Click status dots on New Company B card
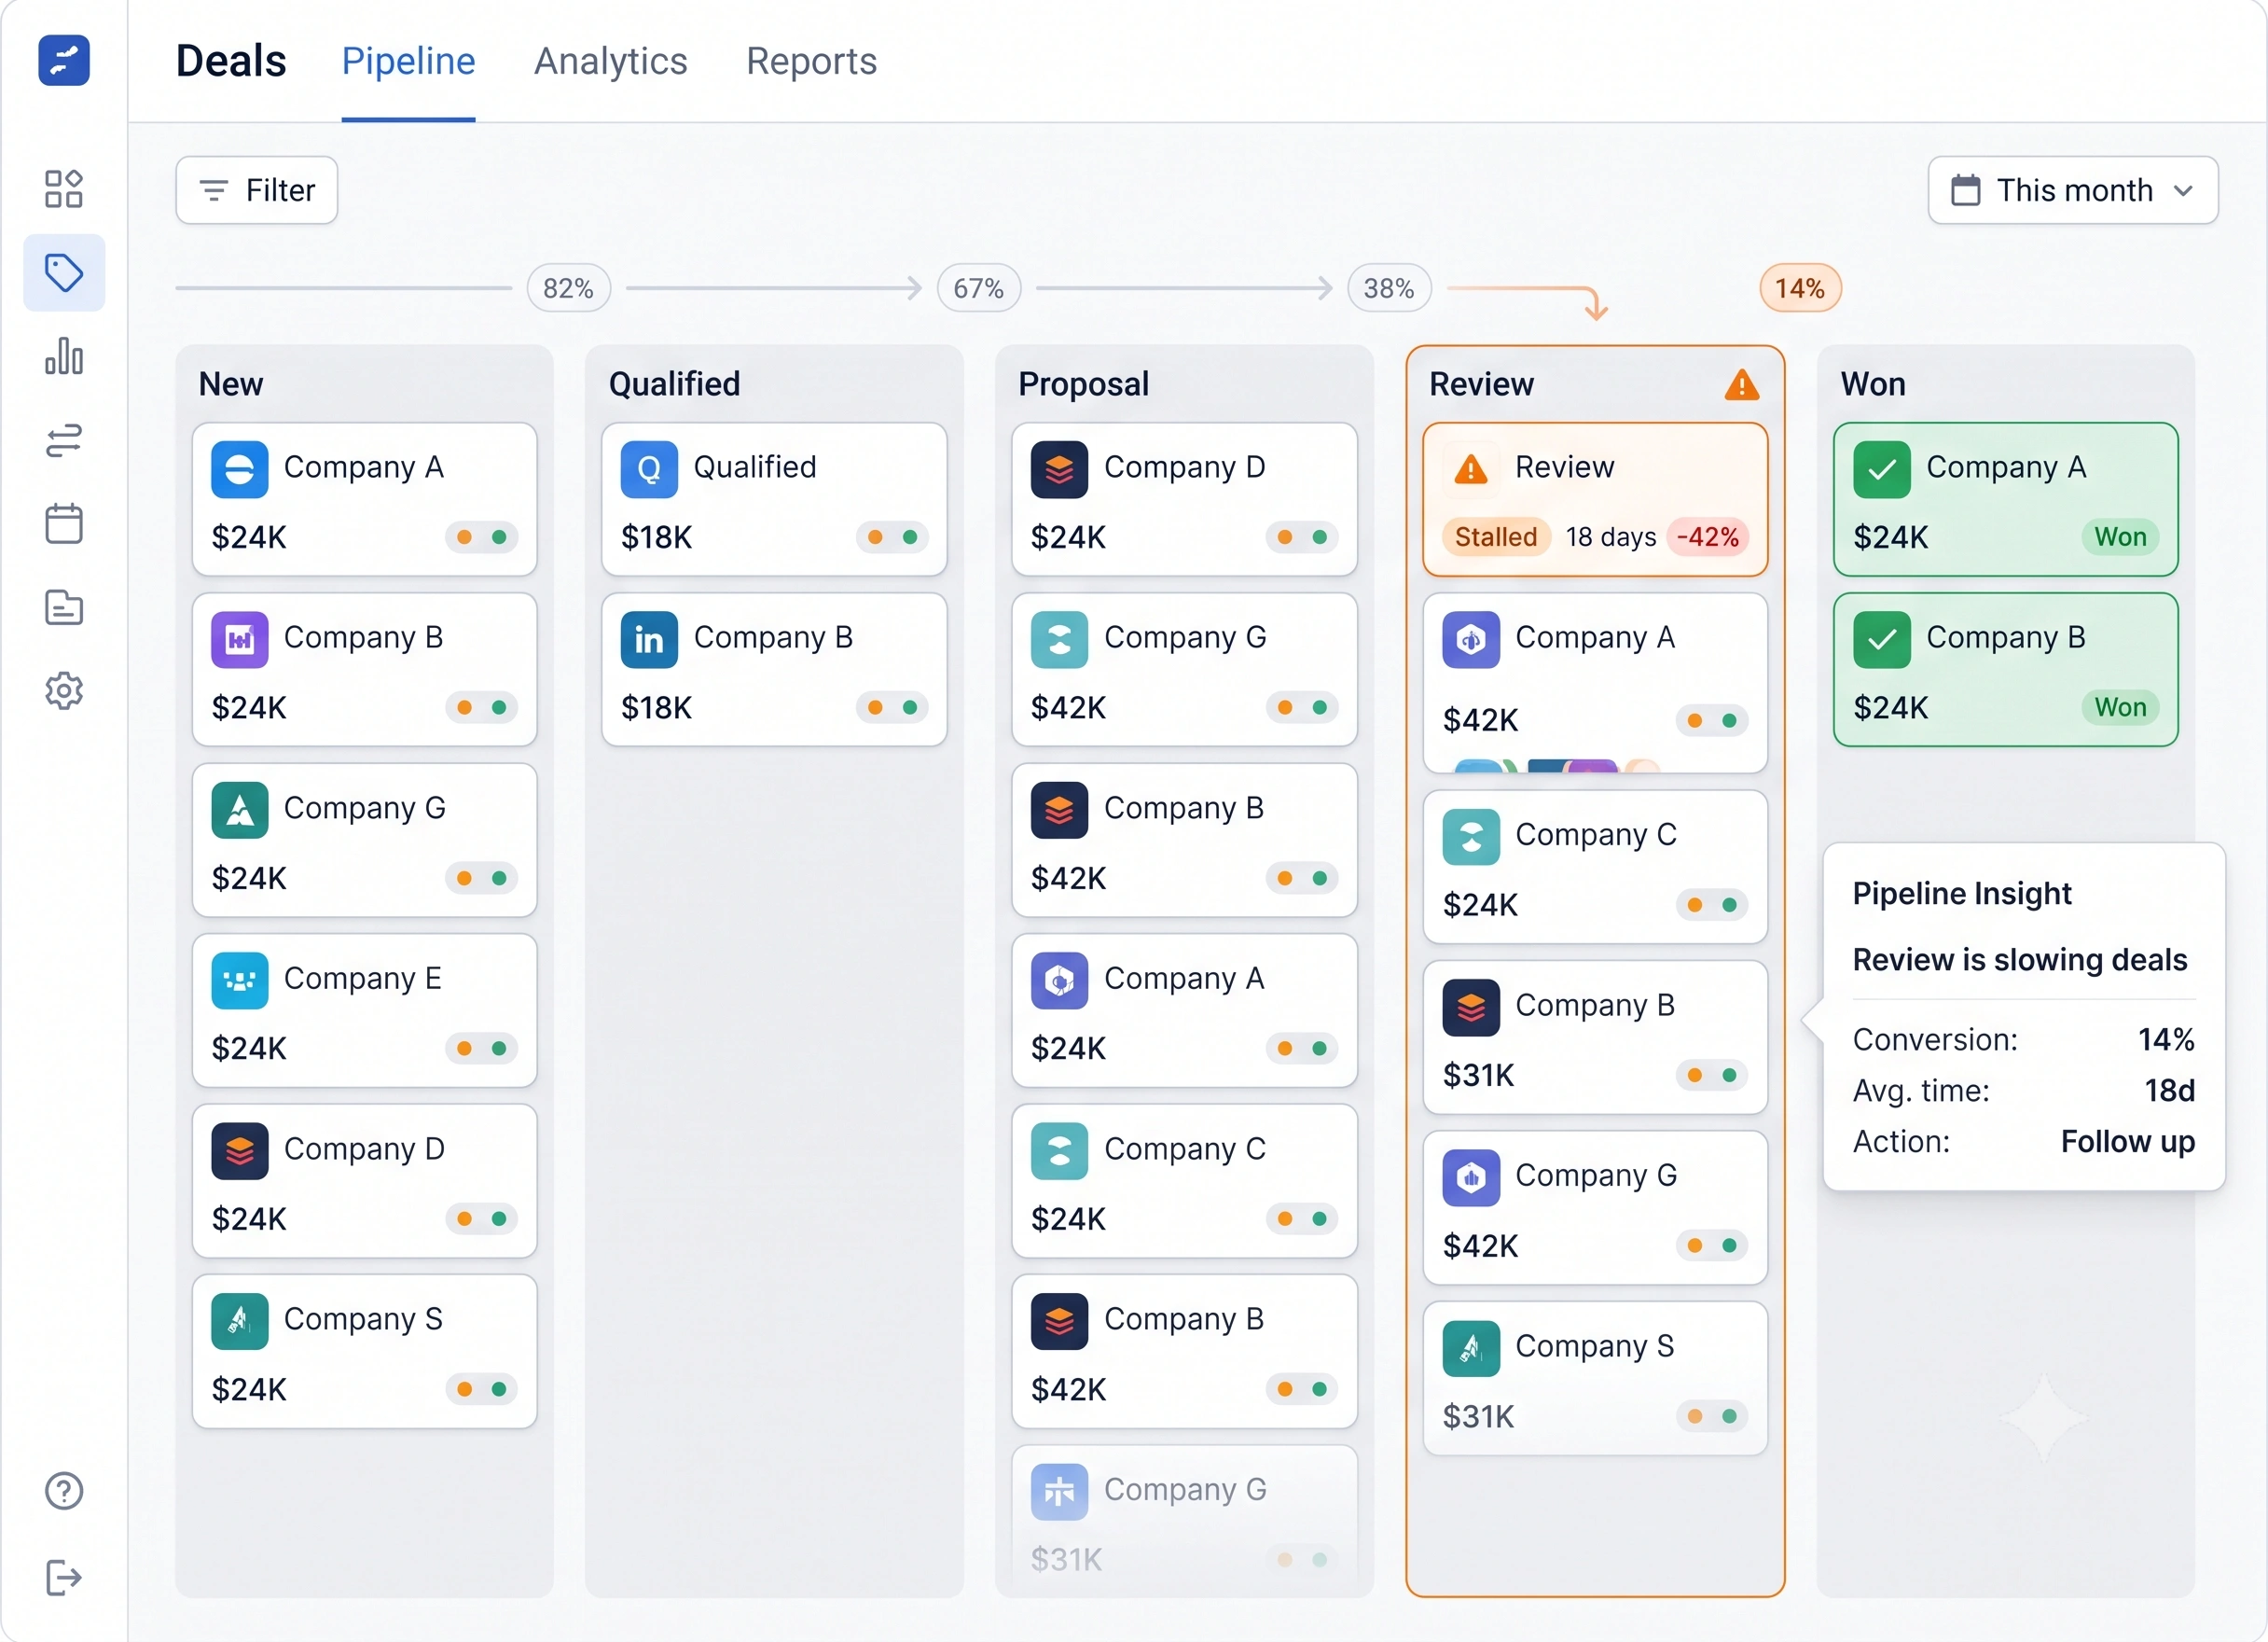The image size is (2268, 1642). click(481, 707)
